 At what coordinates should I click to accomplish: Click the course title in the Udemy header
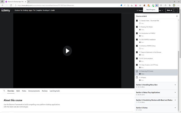35,10
